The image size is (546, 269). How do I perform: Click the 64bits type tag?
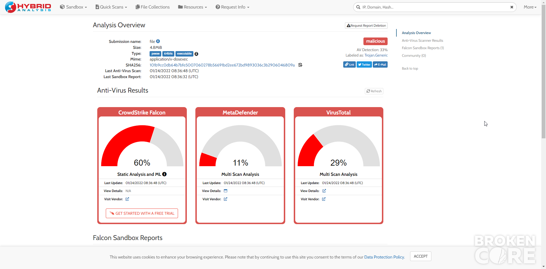pyautogui.click(x=168, y=54)
